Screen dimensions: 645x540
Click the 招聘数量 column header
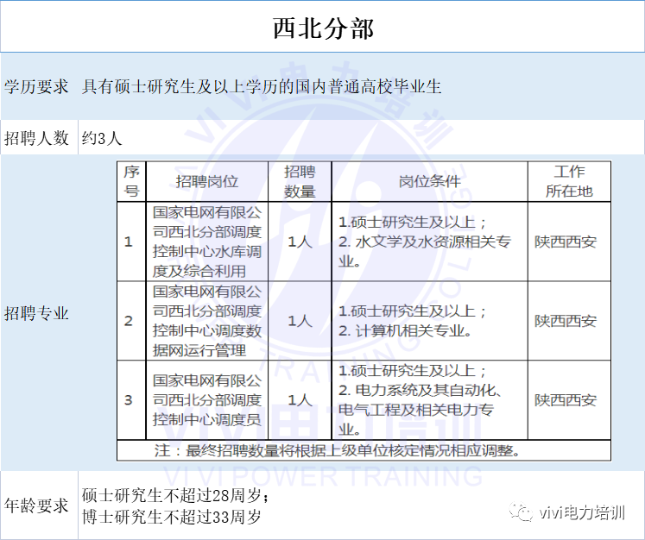[x=300, y=181]
